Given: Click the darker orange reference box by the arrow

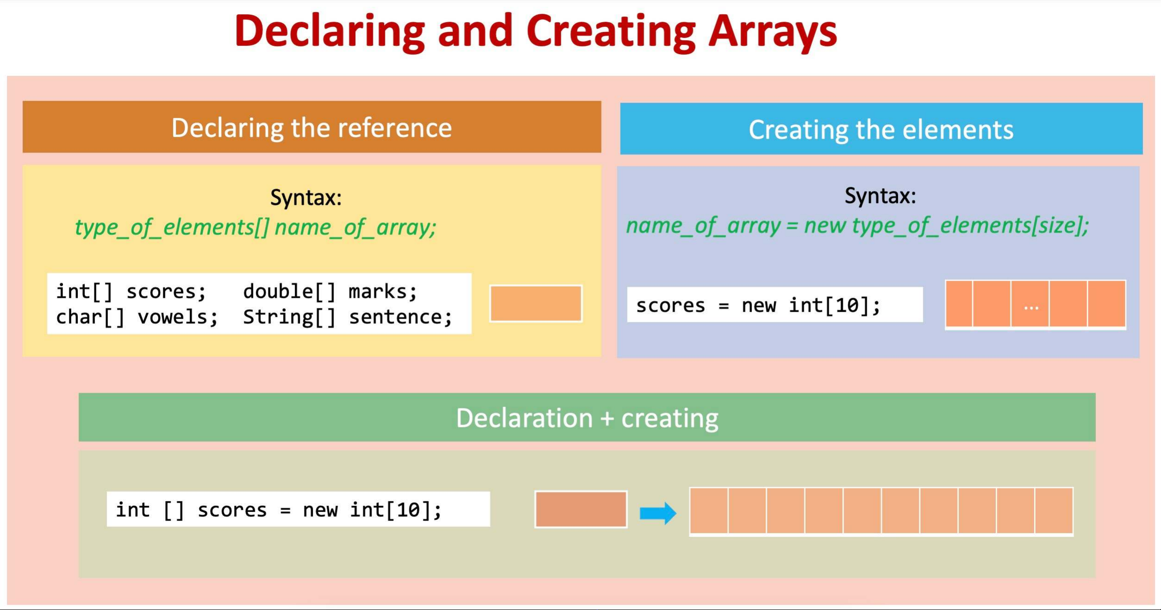Looking at the screenshot, I should click(x=580, y=509).
